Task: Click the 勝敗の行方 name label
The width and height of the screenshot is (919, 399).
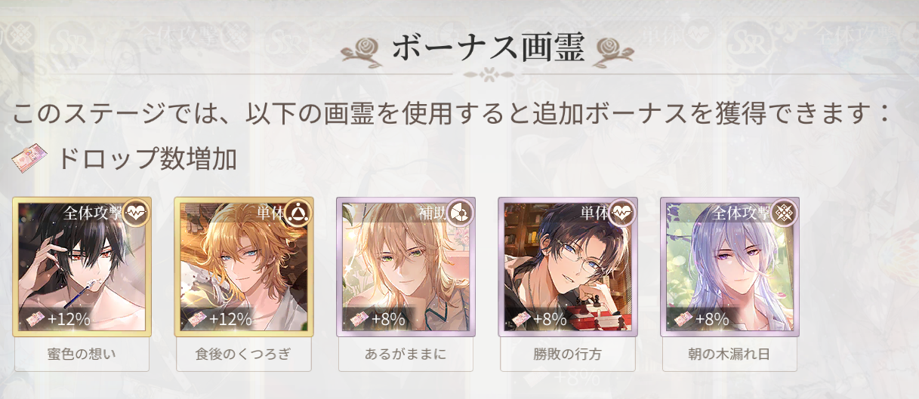Action: pos(568,354)
